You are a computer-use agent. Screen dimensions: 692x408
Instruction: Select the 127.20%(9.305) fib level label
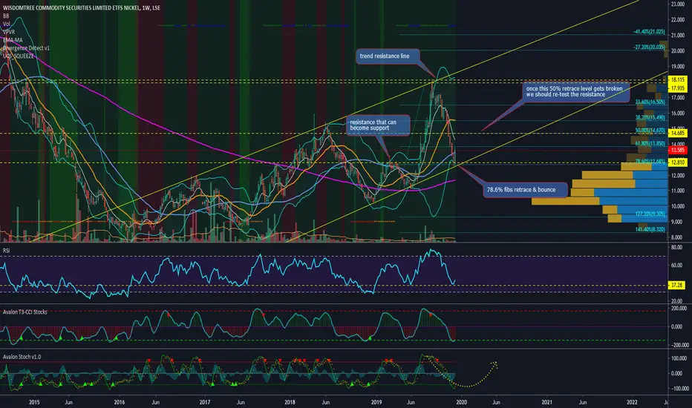tap(650, 214)
